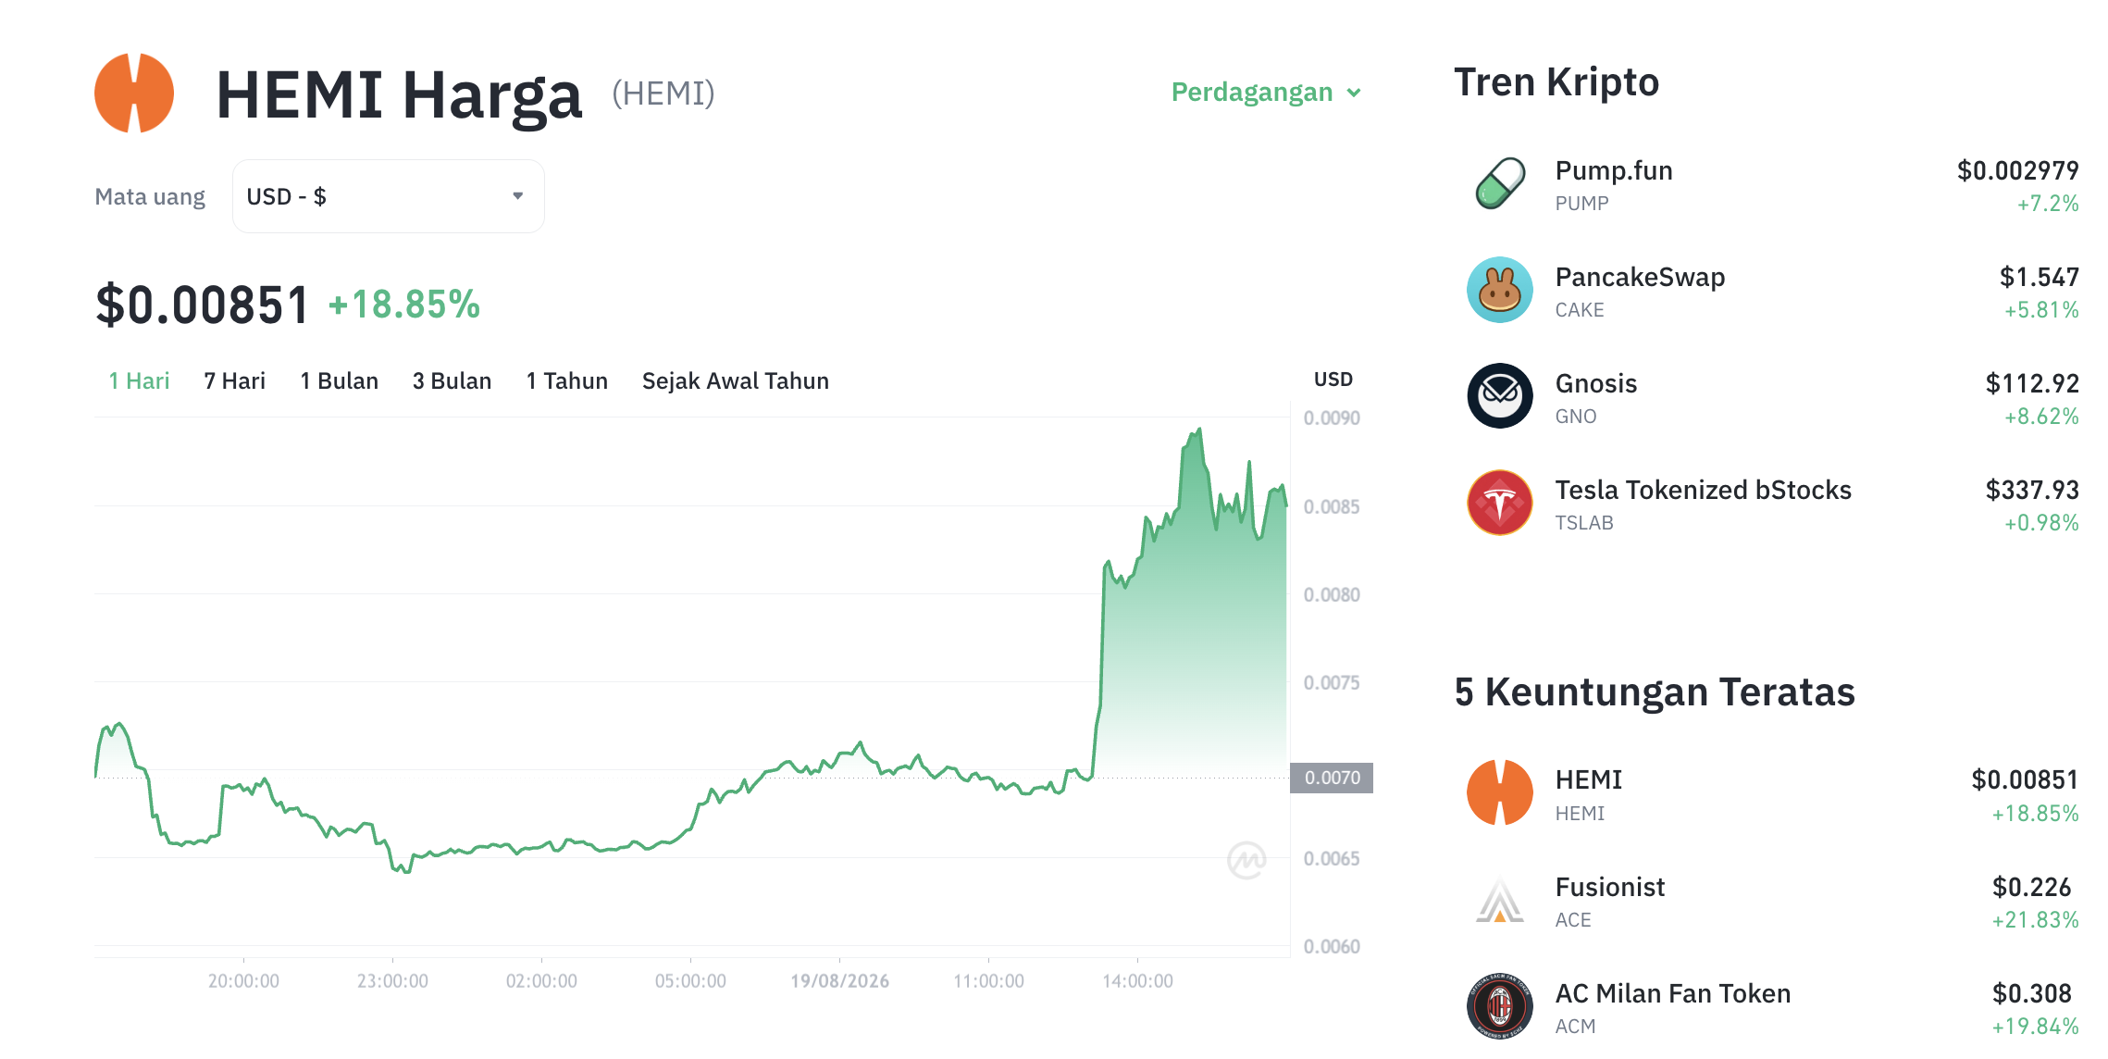Viewport: 2108px width, 1059px height.
Task: Click the PancakeSwap bunny icon
Action: coord(1500,290)
